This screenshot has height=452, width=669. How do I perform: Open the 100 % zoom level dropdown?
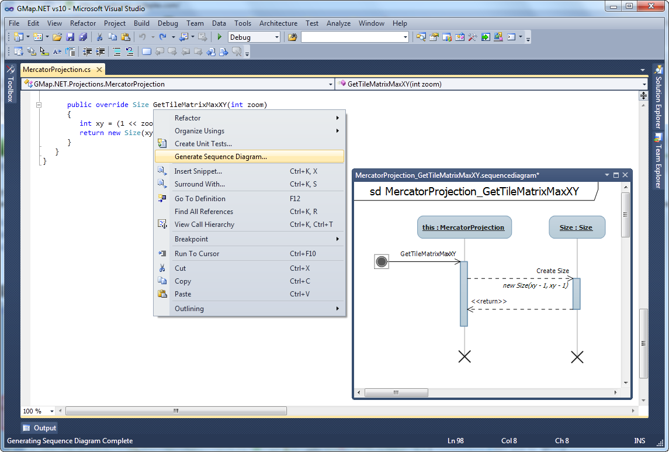coord(52,411)
